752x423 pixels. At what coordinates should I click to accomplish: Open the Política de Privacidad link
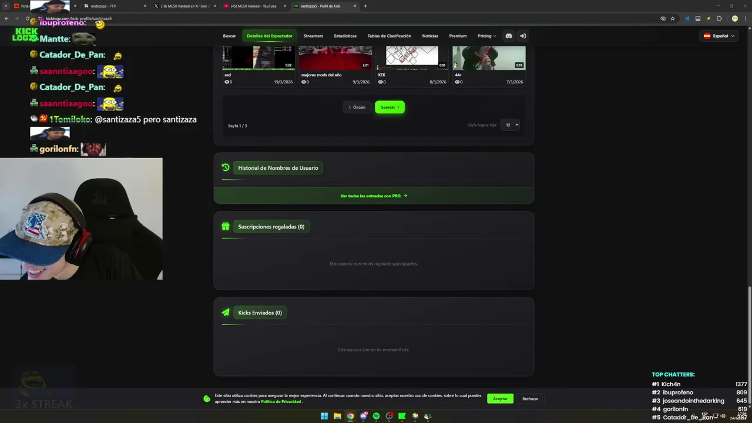pyautogui.click(x=281, y=401)
